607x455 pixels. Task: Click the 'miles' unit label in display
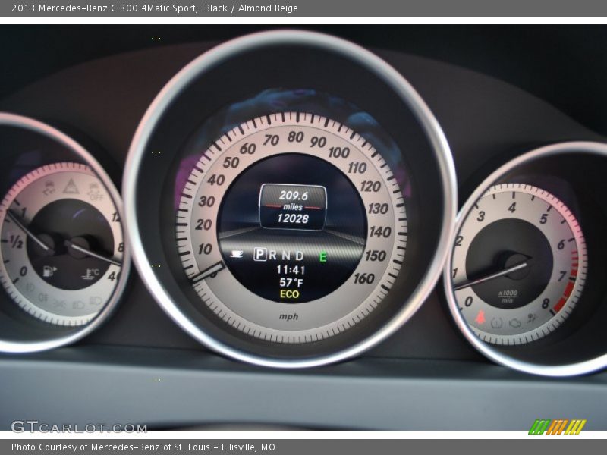(x=293, y=207)
